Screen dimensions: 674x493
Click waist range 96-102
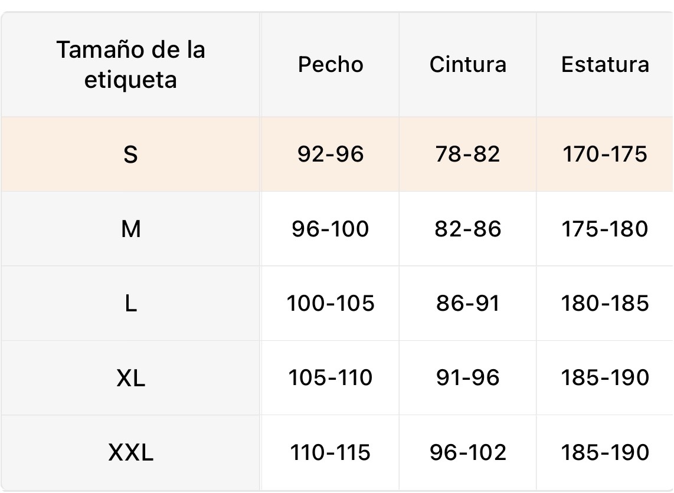pyautogui.click(x=467, y=453)
